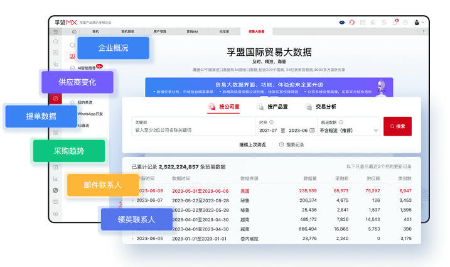The height and width of the screenshot is (267, 450).
Task: Click the red 搜索 search button
Action: tap(397, 126)
